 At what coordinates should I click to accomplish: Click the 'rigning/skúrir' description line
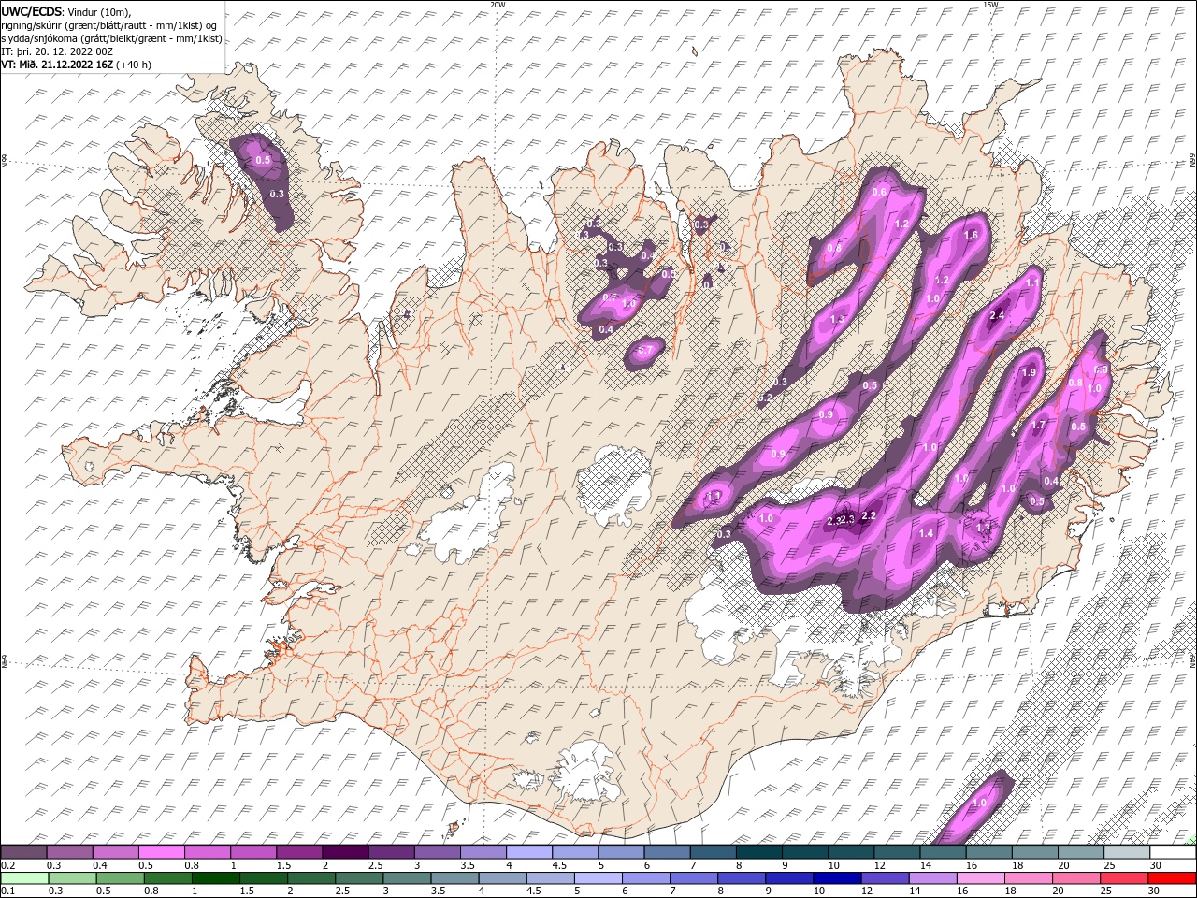tap(110, 25)
